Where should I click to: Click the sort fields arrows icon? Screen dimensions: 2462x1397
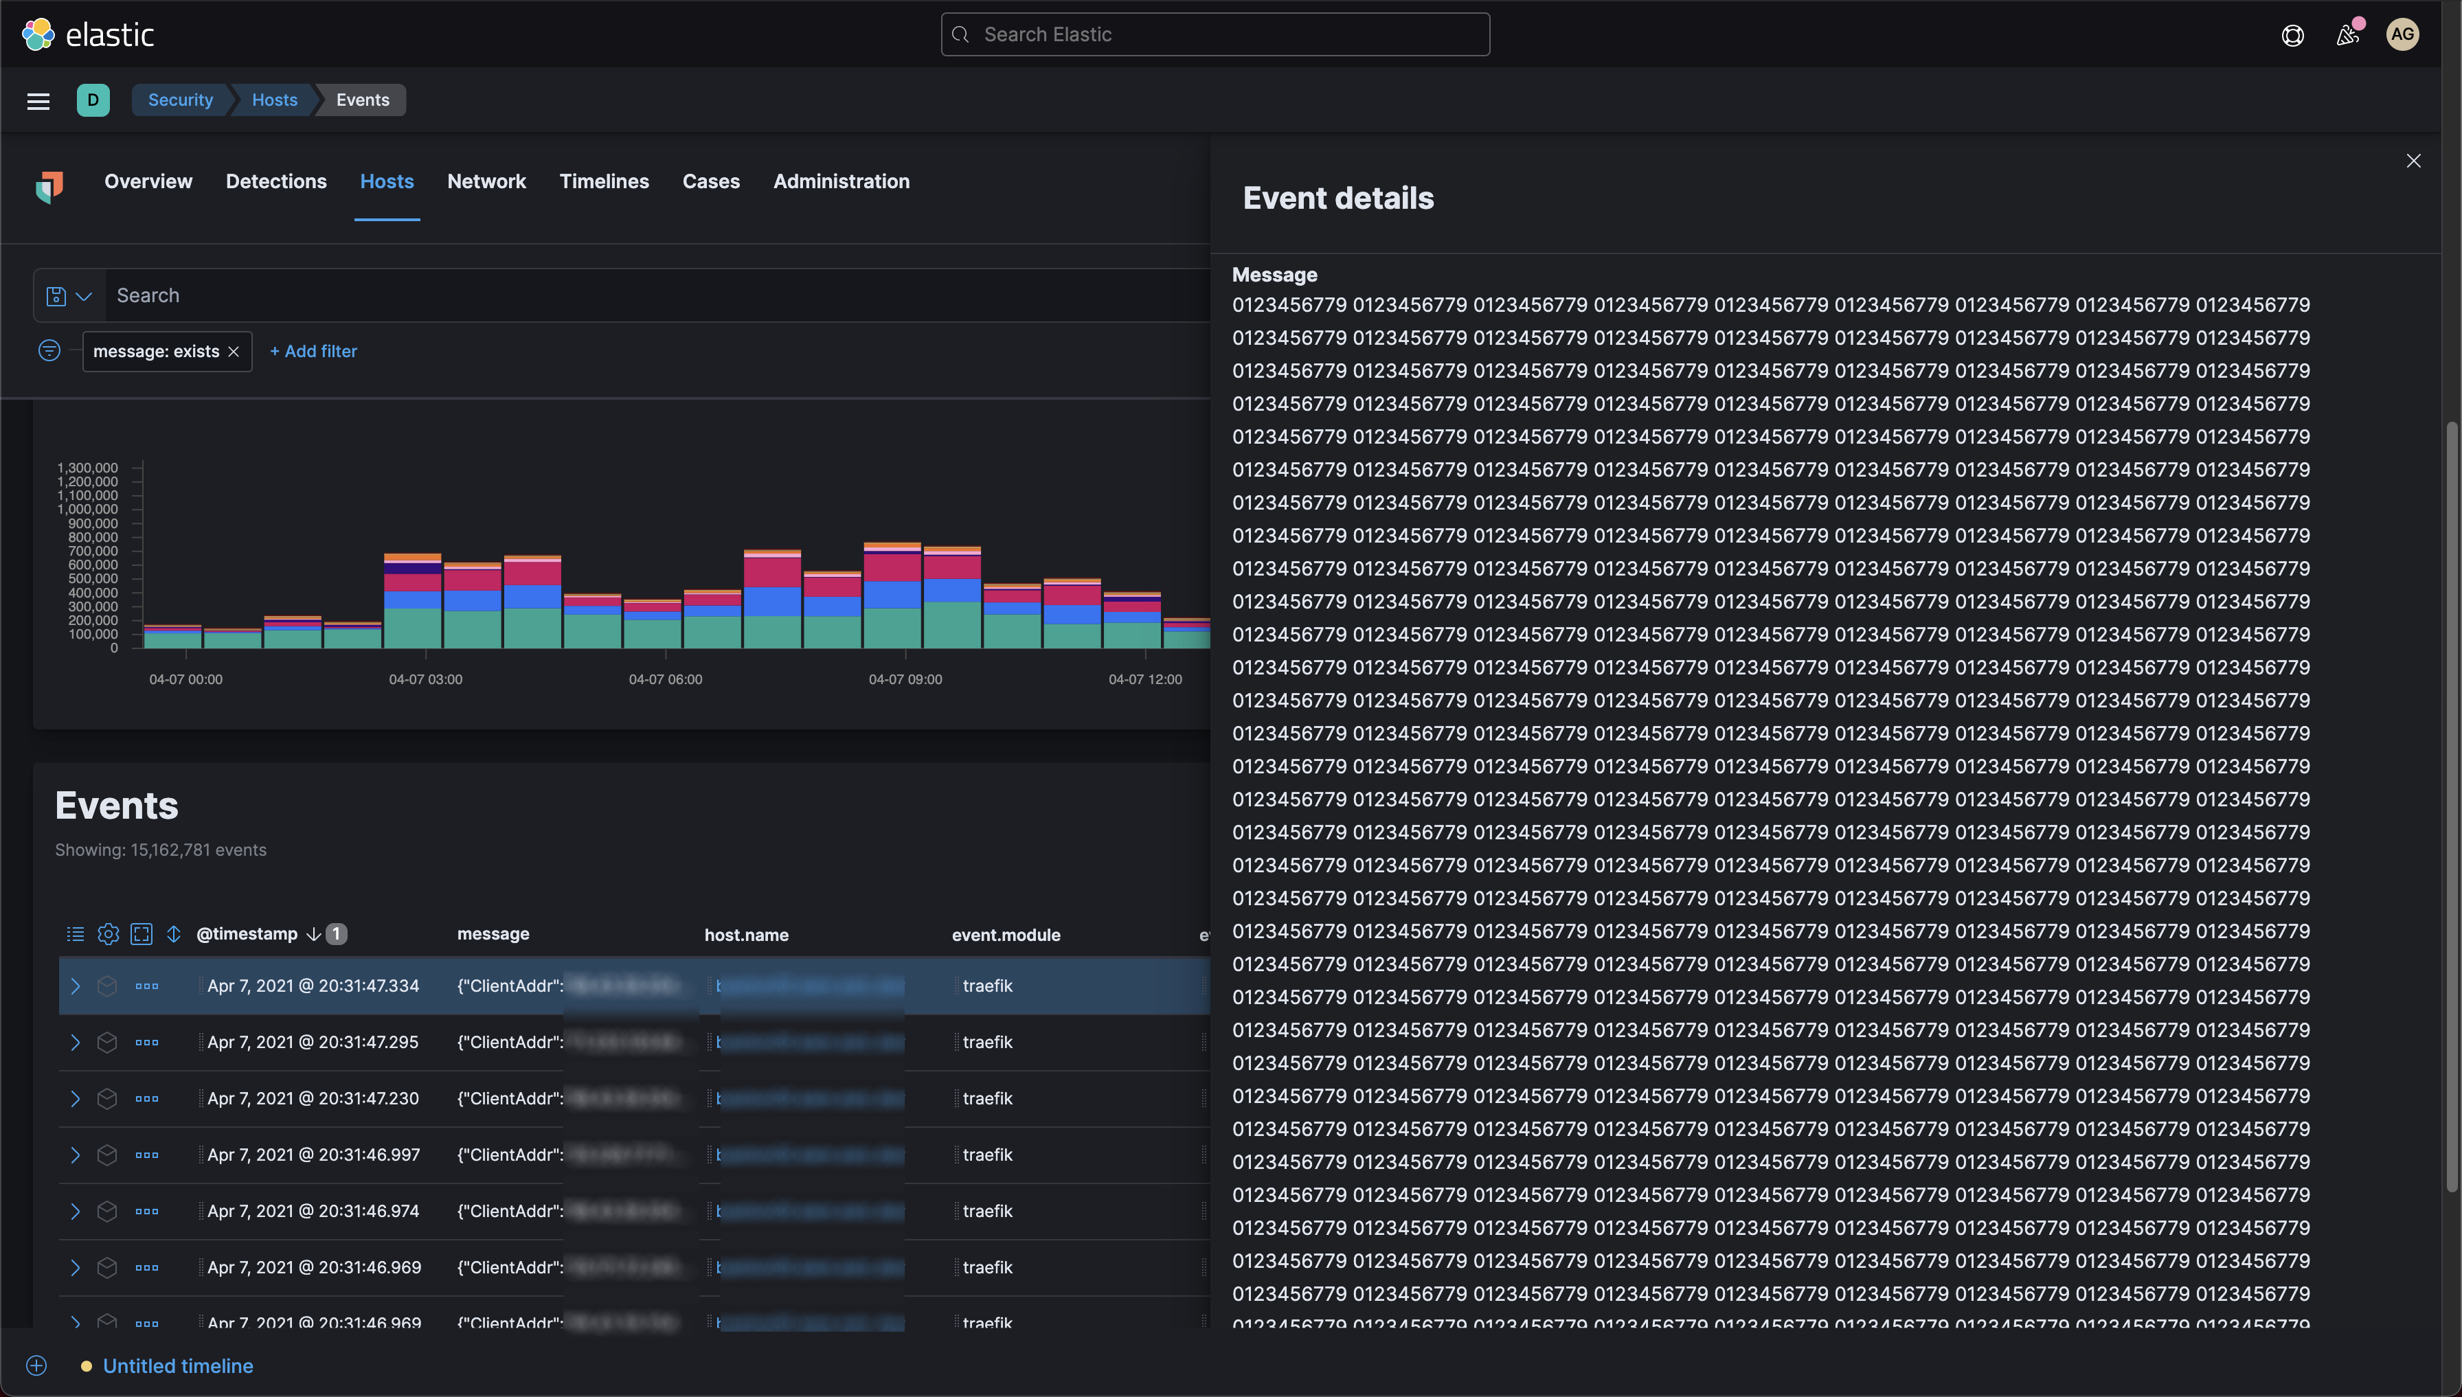[x=174, y=933]
